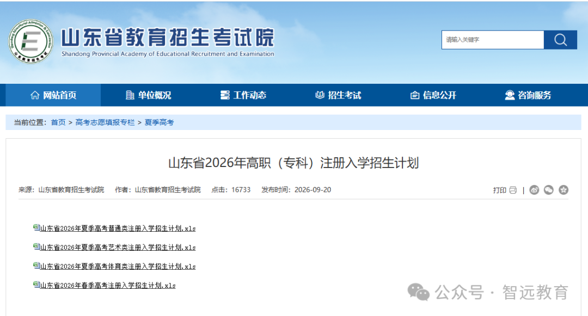Click the xls file icon before 春季高考 plan
Screen dimensions: 588x316
36,284
